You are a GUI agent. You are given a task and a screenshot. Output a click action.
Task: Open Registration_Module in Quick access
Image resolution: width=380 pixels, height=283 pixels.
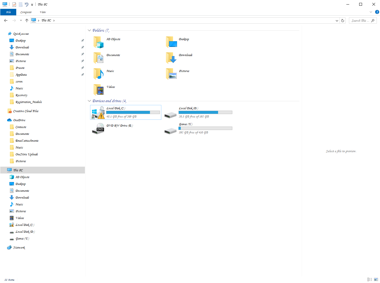(x=29, y=102)
